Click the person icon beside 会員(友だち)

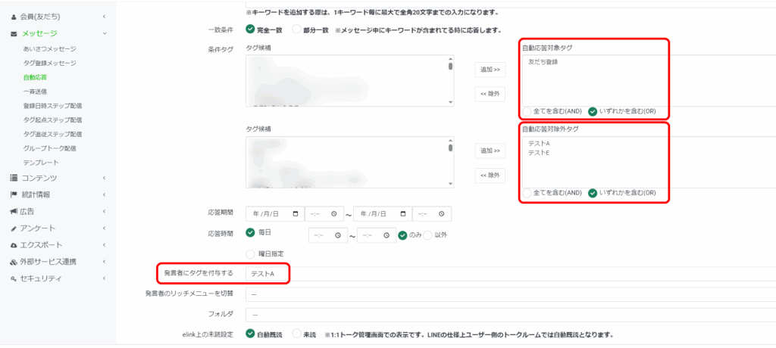(14, 16)
